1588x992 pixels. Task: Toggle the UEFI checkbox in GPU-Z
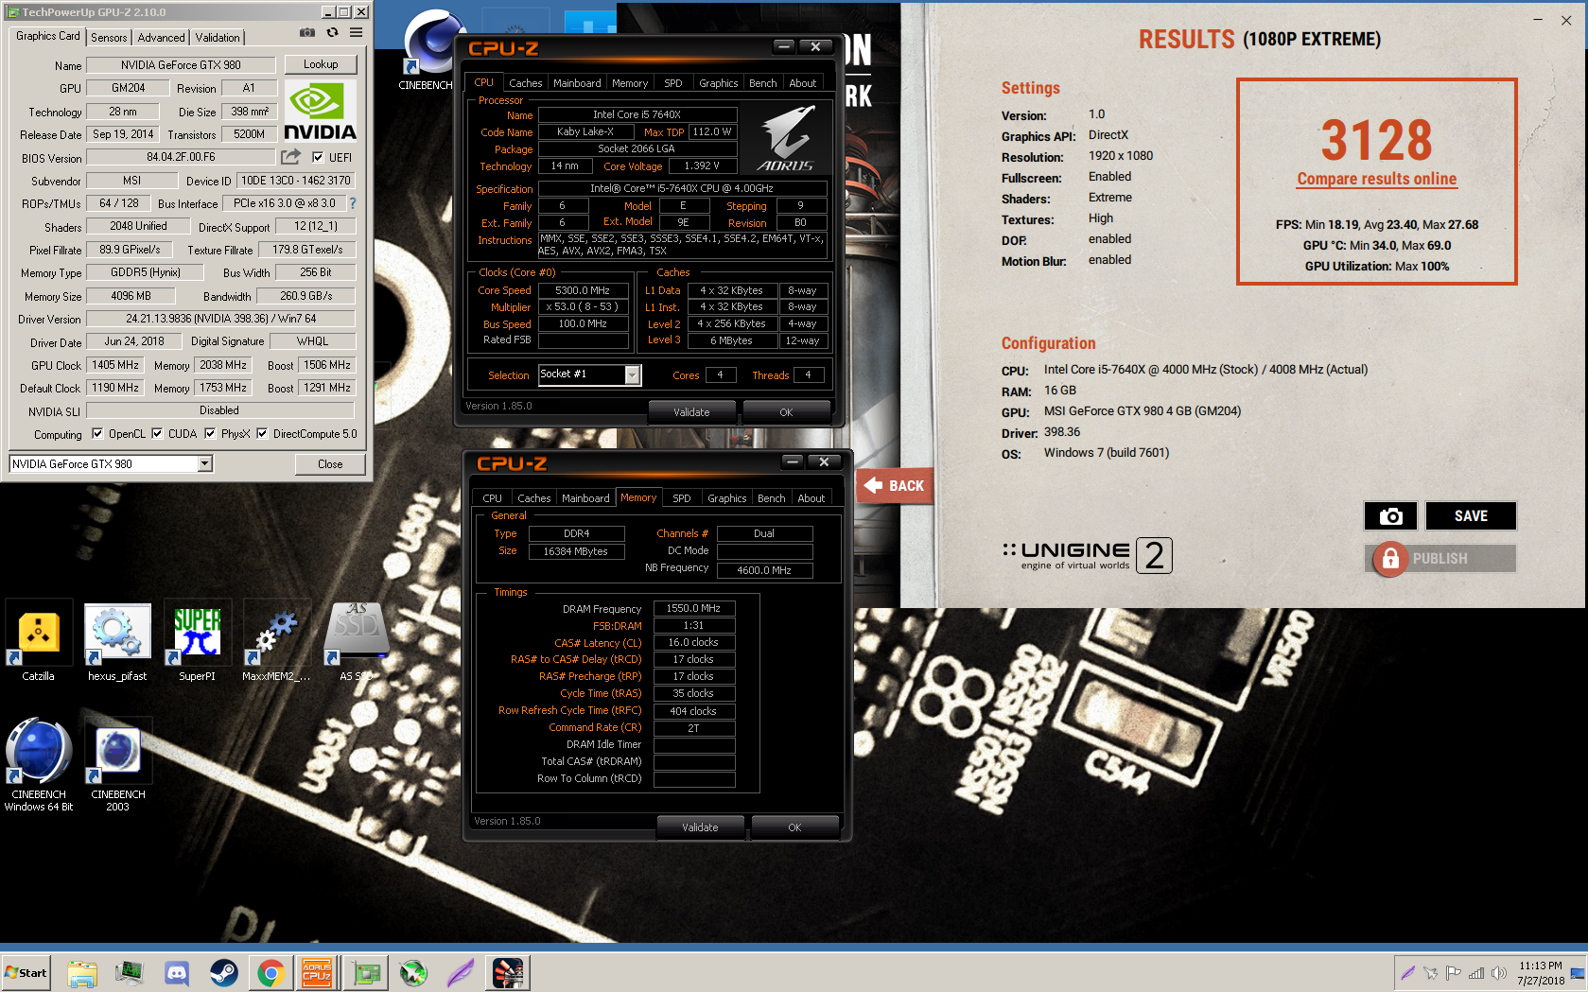tap(318, 157)
